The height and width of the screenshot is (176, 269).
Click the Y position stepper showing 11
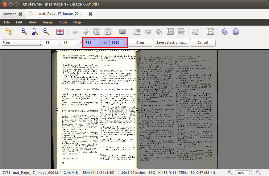77,43
